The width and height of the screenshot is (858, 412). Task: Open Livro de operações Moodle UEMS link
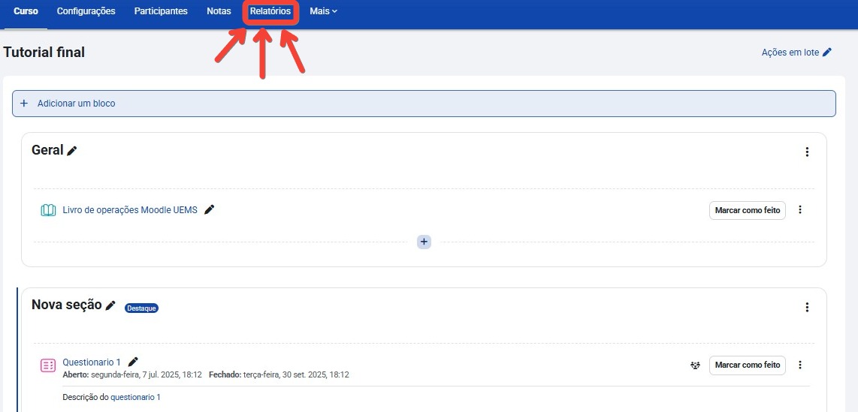[x=130, y=210]
